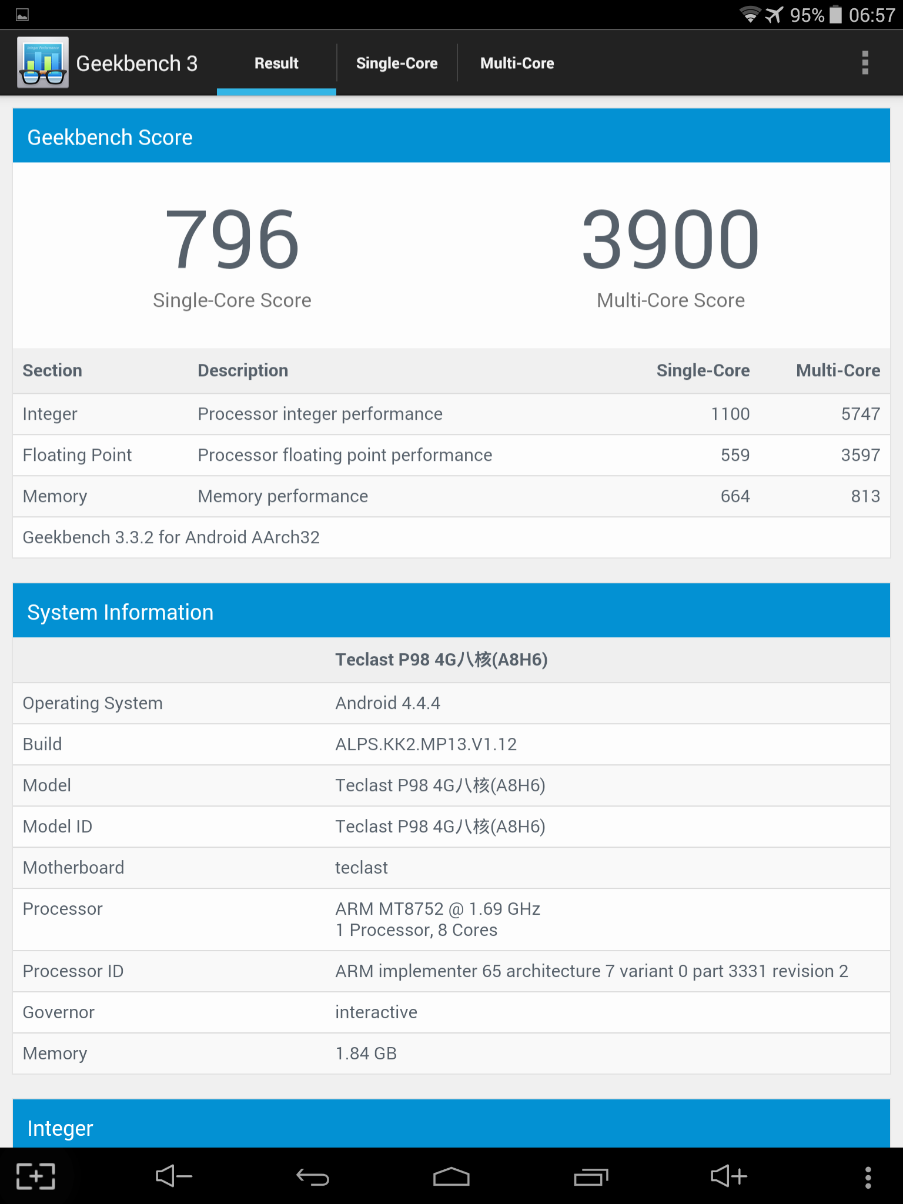The height and width of the screenshot is (1204, 903).
Task: Open the overflow menu in the app bar
Action: click(x=865, y=63)
